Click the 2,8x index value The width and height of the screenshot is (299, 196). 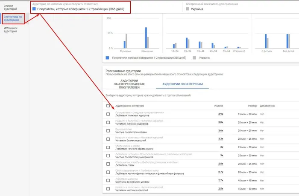(x=221, y=164)
